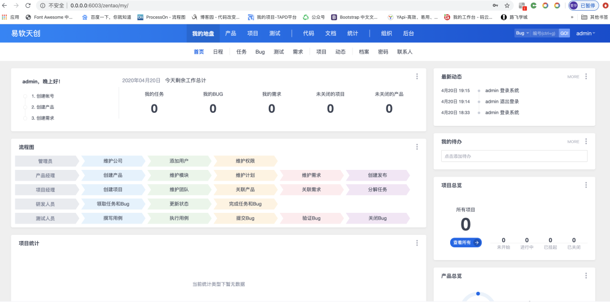Open 最新动态 panel three-dot menu
Image resolution: width=610 pixels, height=302 pixels.
click(x=586, y=76)
